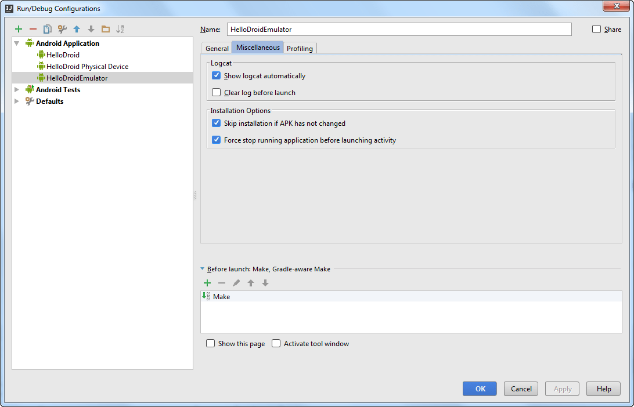Viewport: 634px width, 407px height.
Task: Expand the Android Tests tree node
Action: point(17,90)
